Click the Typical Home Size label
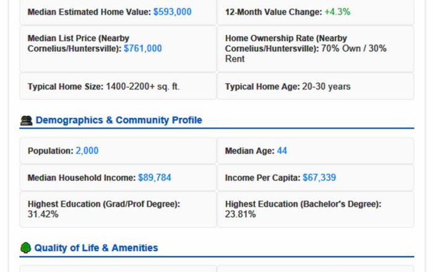Screen dimensions: 433x272 65,87
